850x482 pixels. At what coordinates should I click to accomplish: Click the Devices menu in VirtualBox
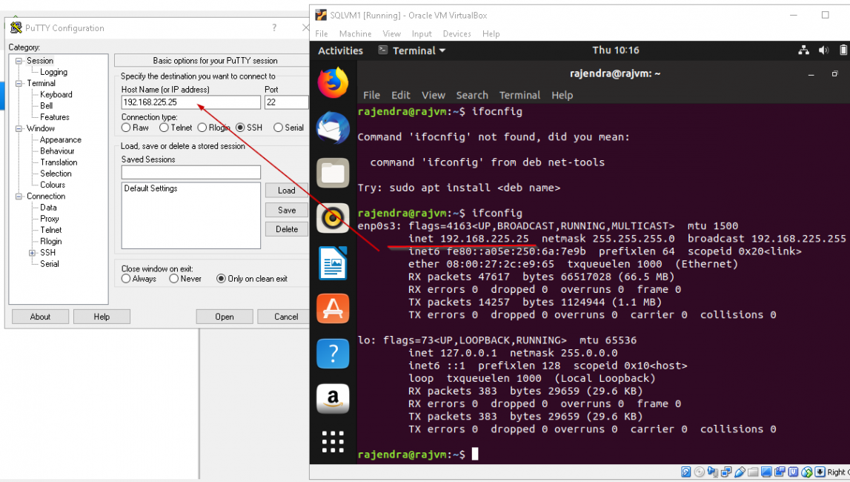[456, 33]
